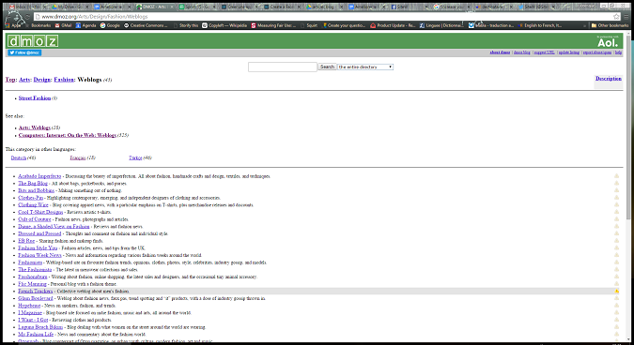Open the Diane, a Shaded View on Fashion link
Viewport: 634px width, 345px height.
pos(54,226)
